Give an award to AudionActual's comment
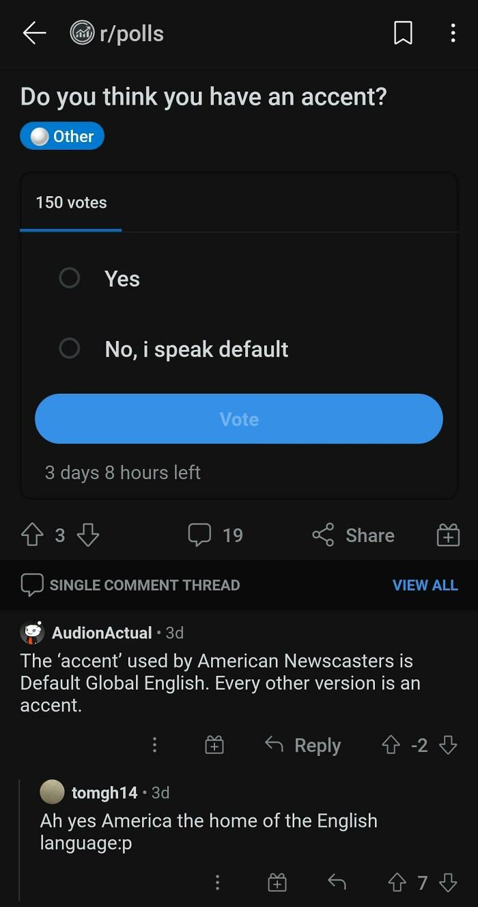The width and height of the screenshot is (478, 907). [x=214, y=745]
